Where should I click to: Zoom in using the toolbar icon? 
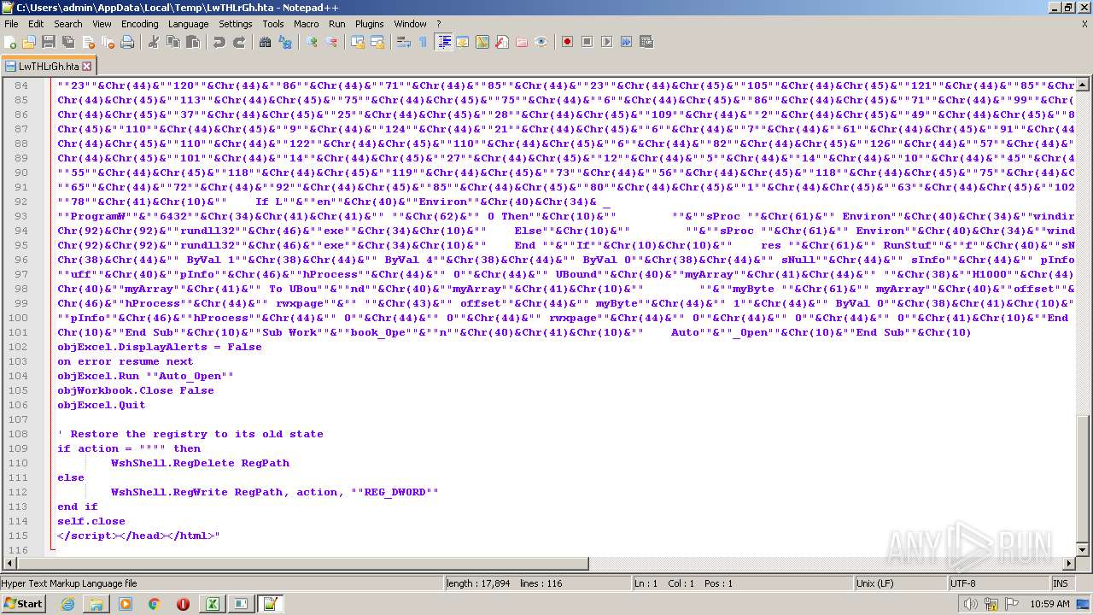pos(312,42)
